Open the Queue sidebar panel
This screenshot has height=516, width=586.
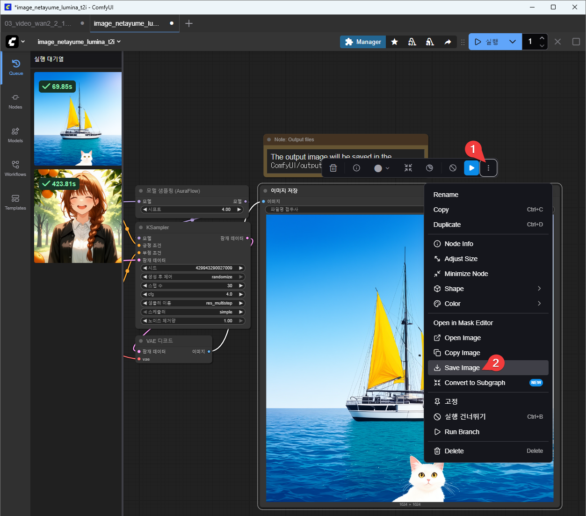pyautogui.click(x=16, y=67)
